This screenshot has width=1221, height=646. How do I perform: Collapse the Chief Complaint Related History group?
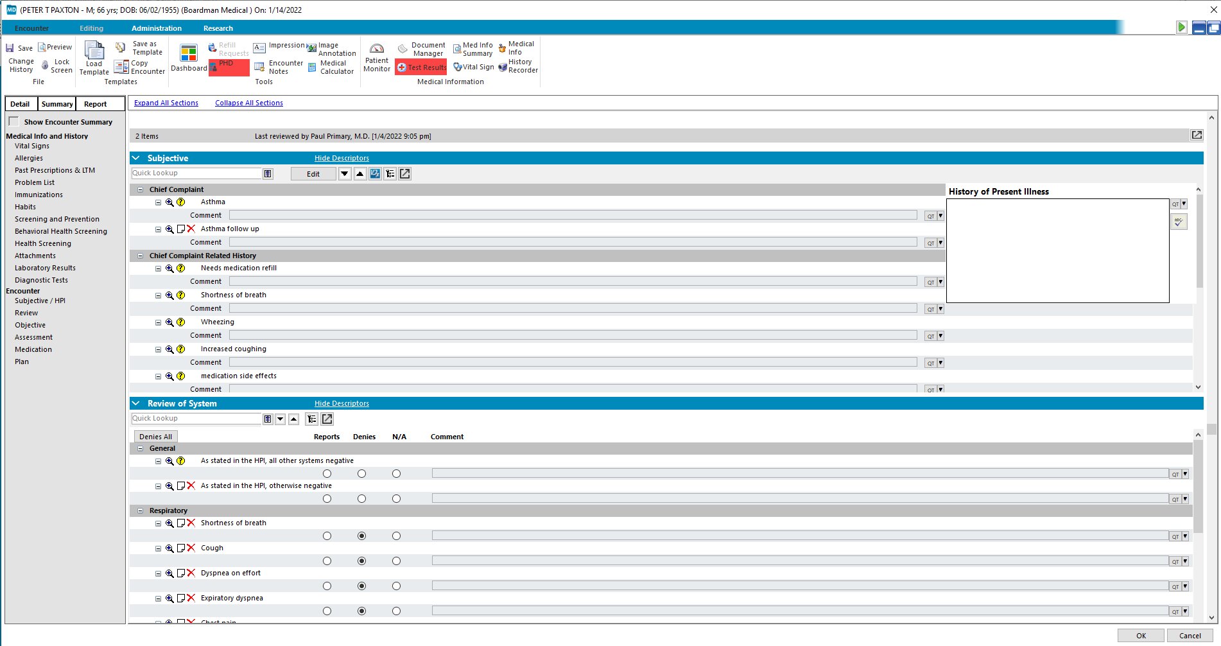[141, 256]
